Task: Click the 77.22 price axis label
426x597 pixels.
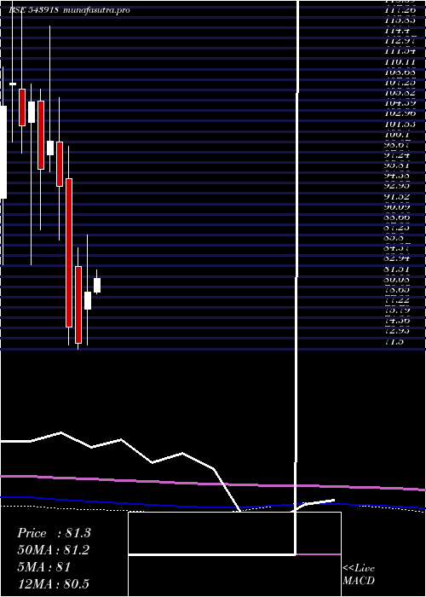Action: point(398,300)
